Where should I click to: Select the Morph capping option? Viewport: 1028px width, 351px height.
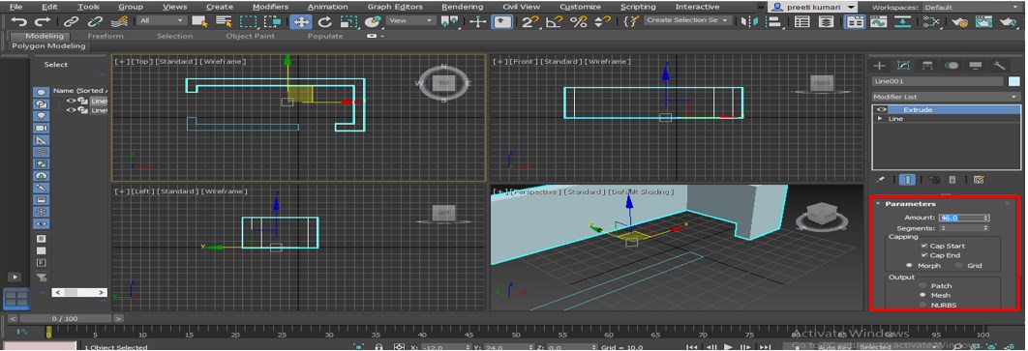(909, 265)
